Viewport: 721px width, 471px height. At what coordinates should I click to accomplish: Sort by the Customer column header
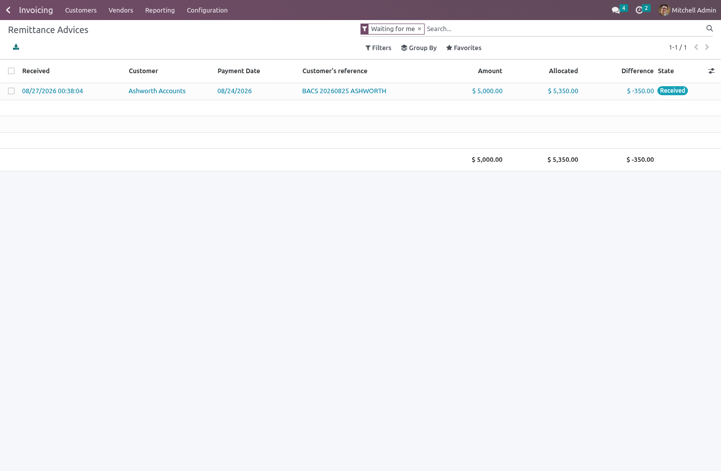coord(143,71)
